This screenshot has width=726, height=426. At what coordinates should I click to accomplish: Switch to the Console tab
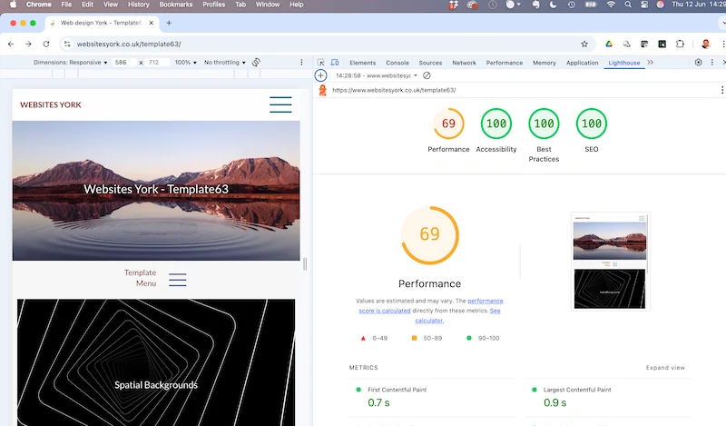pyautogui.click(x=397, y=63)
